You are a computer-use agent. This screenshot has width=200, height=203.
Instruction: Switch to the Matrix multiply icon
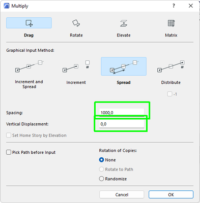tap(171, 23)
